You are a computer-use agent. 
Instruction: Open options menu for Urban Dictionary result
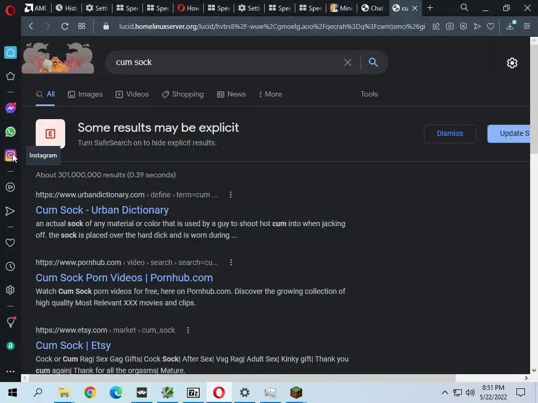tap(231, 195)
